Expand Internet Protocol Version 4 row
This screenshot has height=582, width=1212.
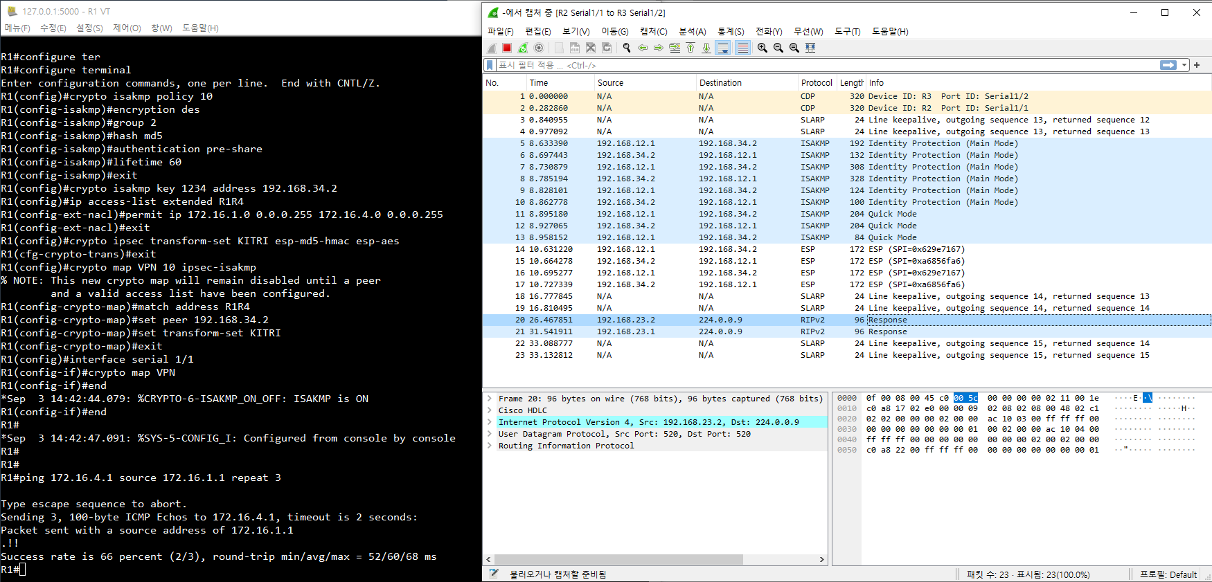tap(490, 422)
